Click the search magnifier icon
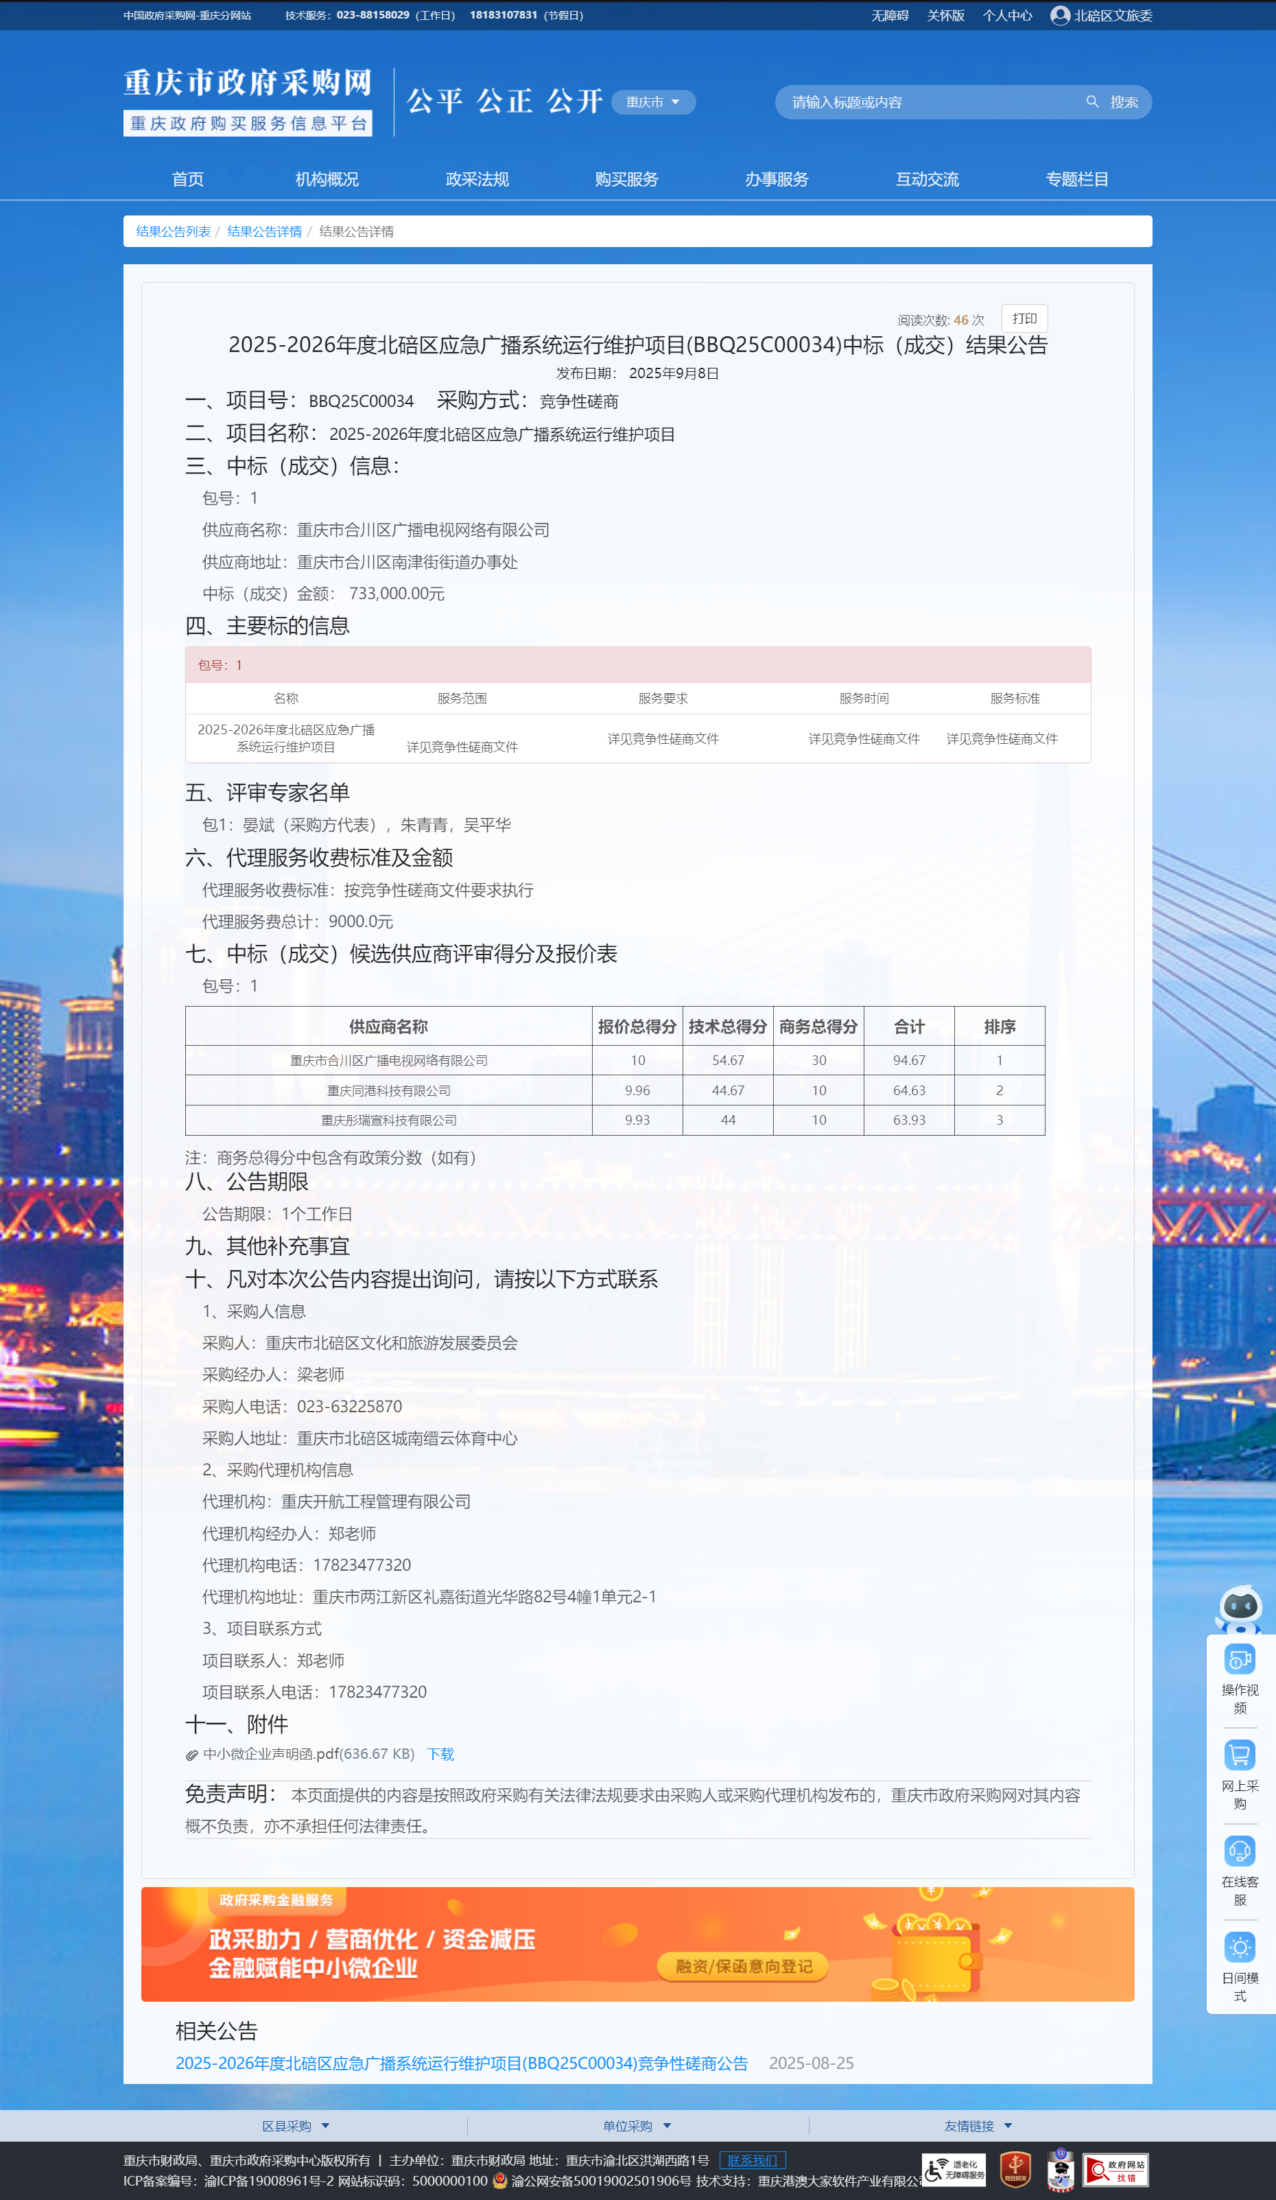Screen dimensions: 1276x2200 [x=1092, y=102]
